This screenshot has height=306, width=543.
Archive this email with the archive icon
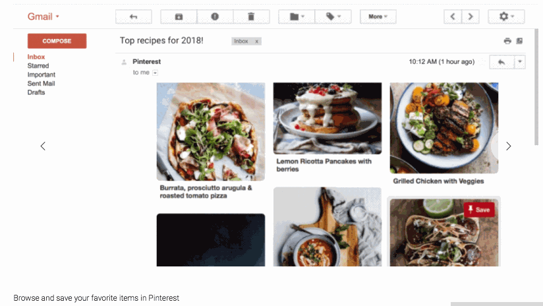tap(179, 16)
